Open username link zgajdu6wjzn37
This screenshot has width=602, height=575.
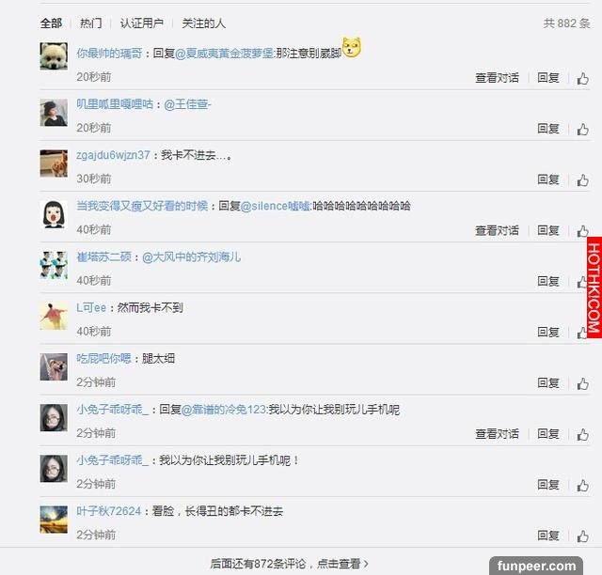tap(113, 155)
